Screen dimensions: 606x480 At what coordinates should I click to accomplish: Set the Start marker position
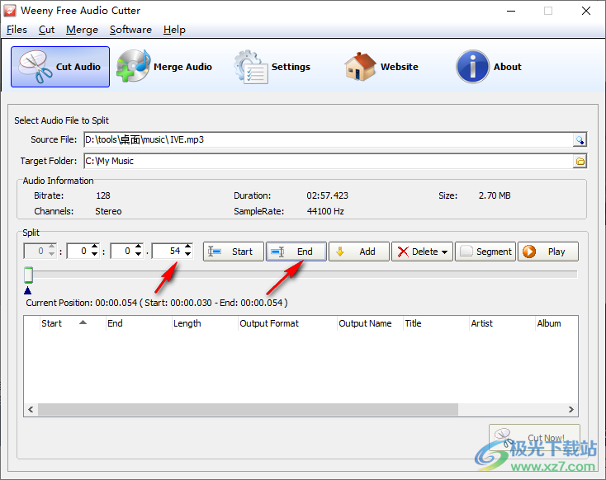pos(234,252)
